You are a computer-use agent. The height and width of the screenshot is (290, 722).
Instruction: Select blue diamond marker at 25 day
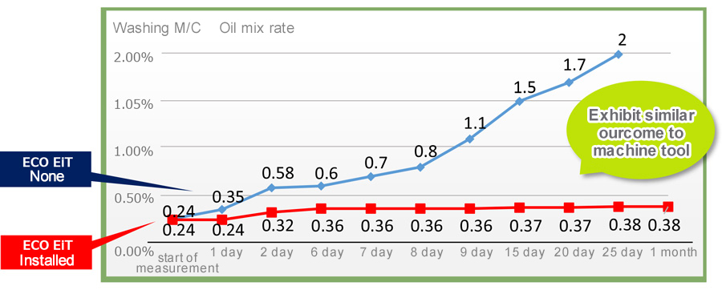[x=619, y=54]
